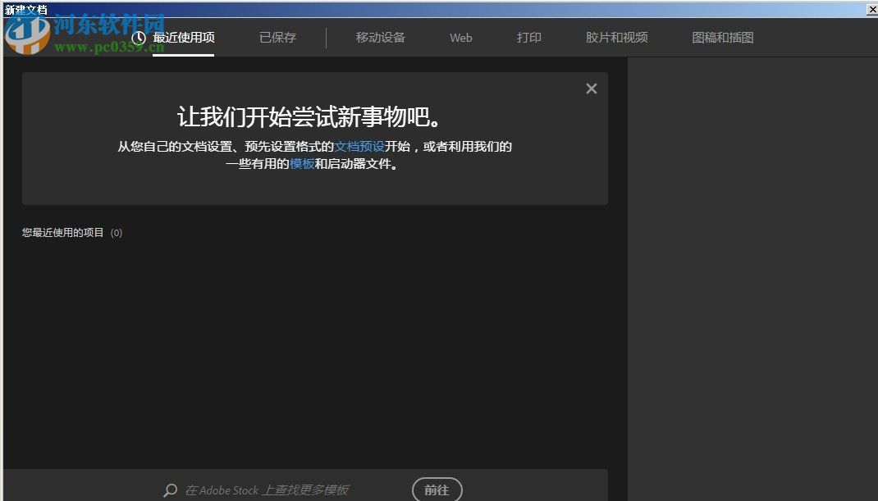This screenshot has height=501, width=878.
Task: Click the 河东软件园 watermark logo
Action: [25, 34]
